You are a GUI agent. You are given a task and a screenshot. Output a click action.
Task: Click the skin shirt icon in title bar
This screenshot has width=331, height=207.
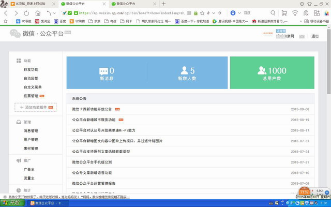(309, 4)
